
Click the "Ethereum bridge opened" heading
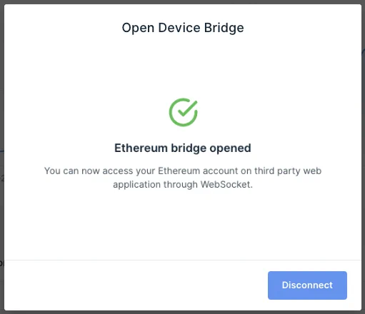pyautogui.click(x=183, y=148)
